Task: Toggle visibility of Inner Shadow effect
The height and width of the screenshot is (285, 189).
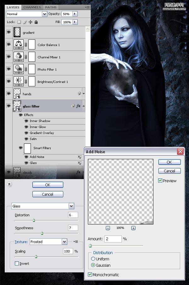Action: click(x=26, y=121)
